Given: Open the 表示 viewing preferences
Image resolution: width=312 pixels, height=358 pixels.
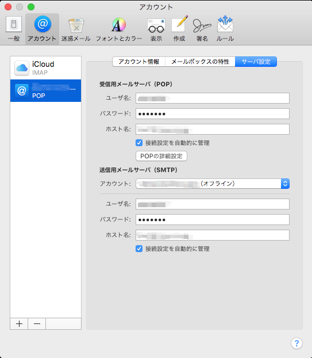Looking at the screenshot, I should pyautogui.click(x=156, y=29).
